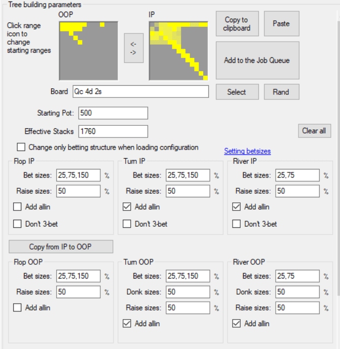Disable Add allin for River OOP
This screenshot has height=349, width=340.
pos(236,323)
